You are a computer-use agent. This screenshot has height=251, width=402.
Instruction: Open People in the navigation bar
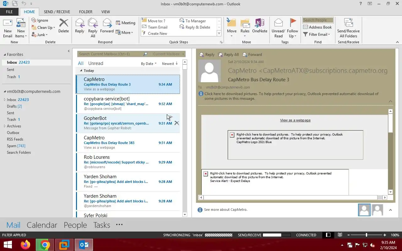[x=75, y=225]
